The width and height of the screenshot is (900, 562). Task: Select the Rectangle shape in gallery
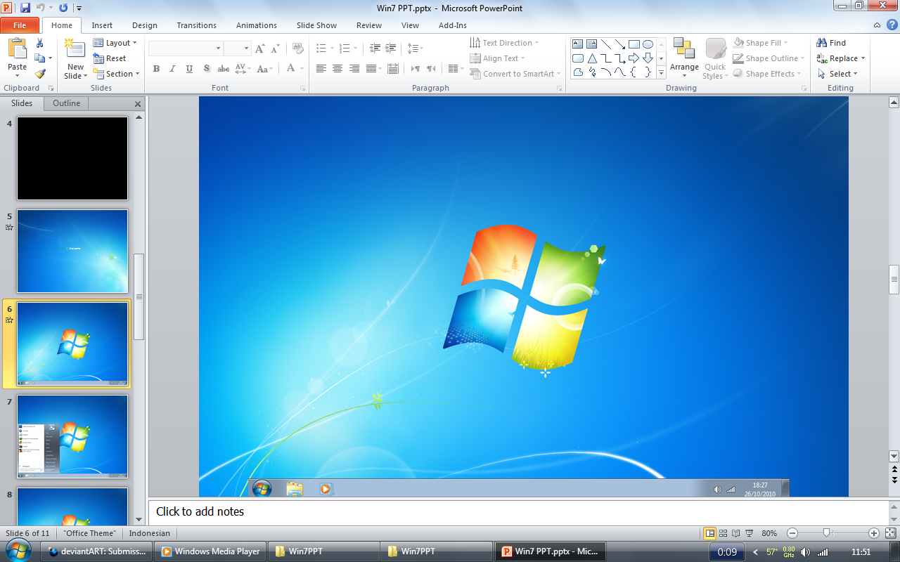click(x=634, y=44)
